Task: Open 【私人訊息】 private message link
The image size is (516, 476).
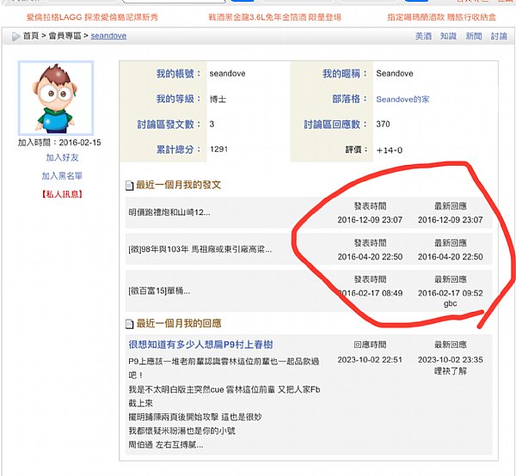Action: pos(62,194)
